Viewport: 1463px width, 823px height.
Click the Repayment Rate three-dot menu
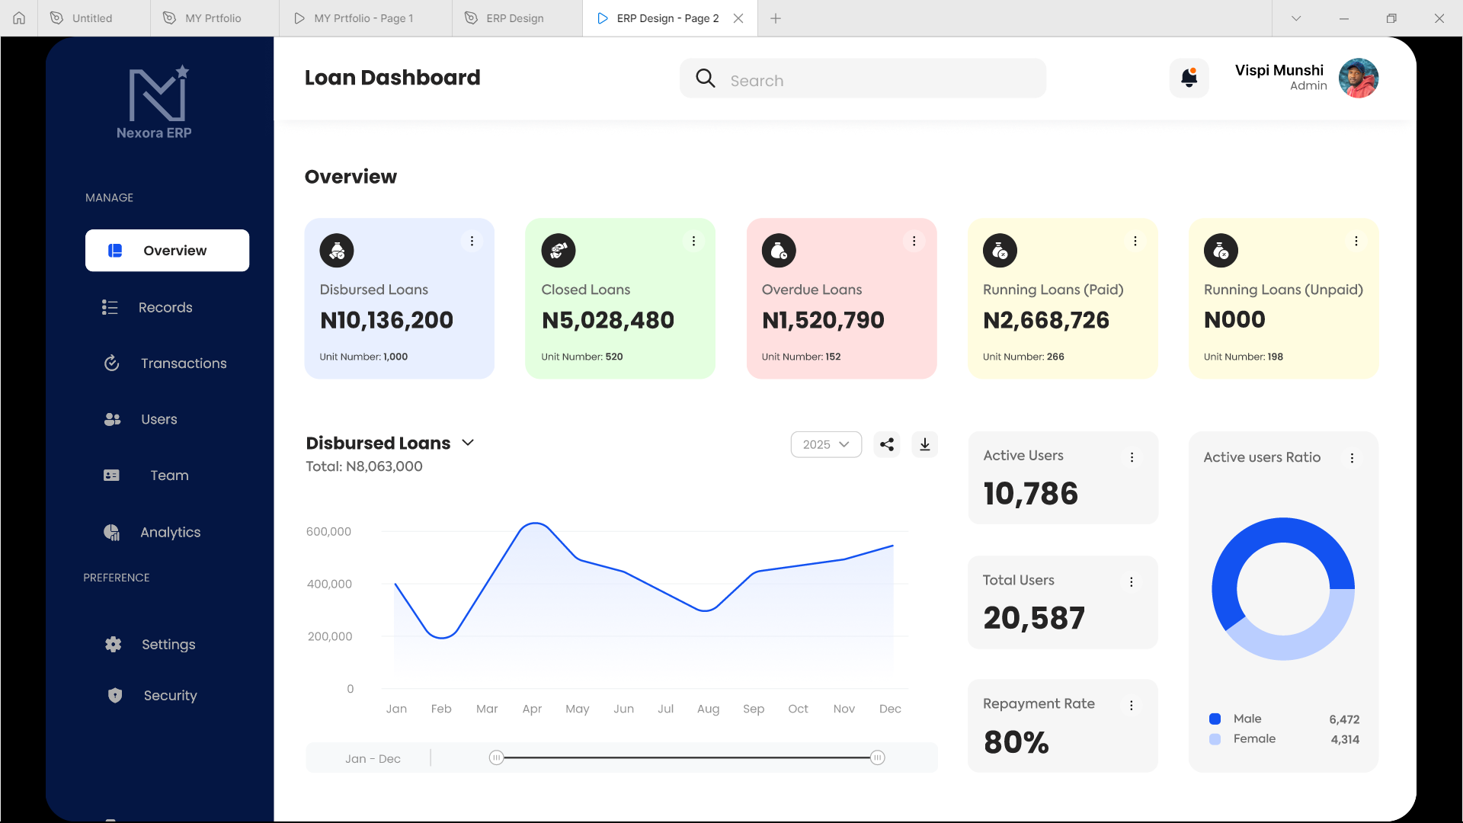click(x=1132, y=706)
